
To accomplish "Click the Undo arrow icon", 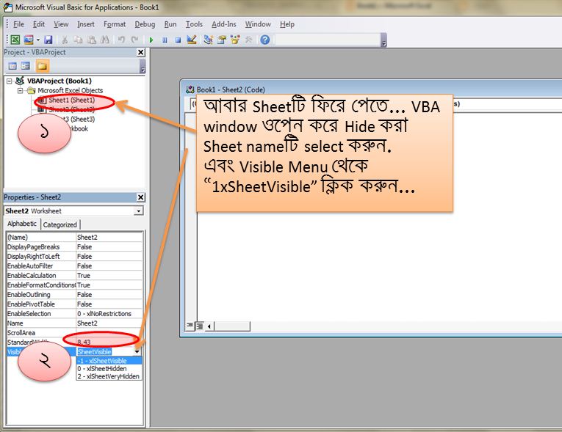I will (121, 40).
